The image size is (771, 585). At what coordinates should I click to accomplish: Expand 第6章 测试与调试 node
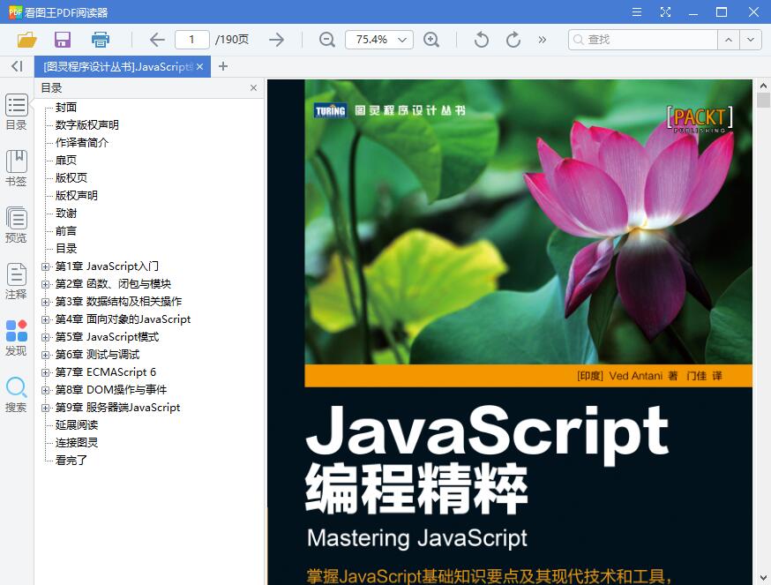point(45,356)
